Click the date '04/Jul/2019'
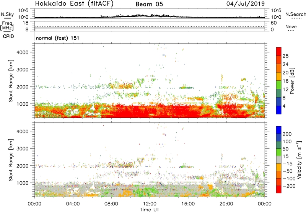Image resolution: width=306 pixels, height=212 pixels. click(246, 4)
